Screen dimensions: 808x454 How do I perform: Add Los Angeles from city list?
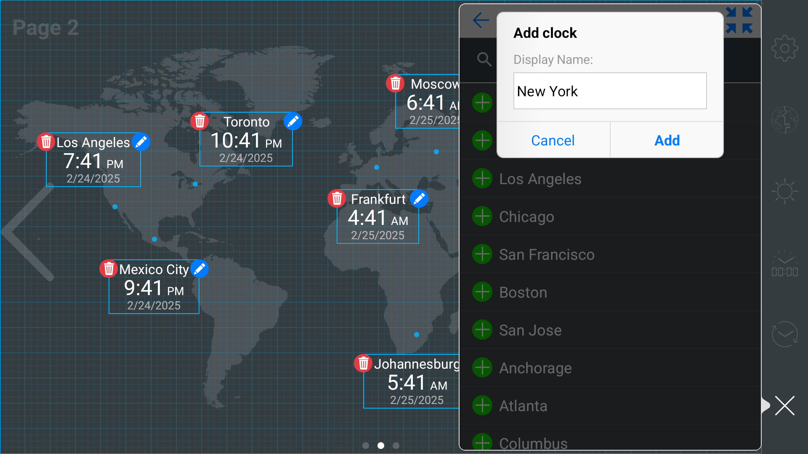click(x=482, y=179)
